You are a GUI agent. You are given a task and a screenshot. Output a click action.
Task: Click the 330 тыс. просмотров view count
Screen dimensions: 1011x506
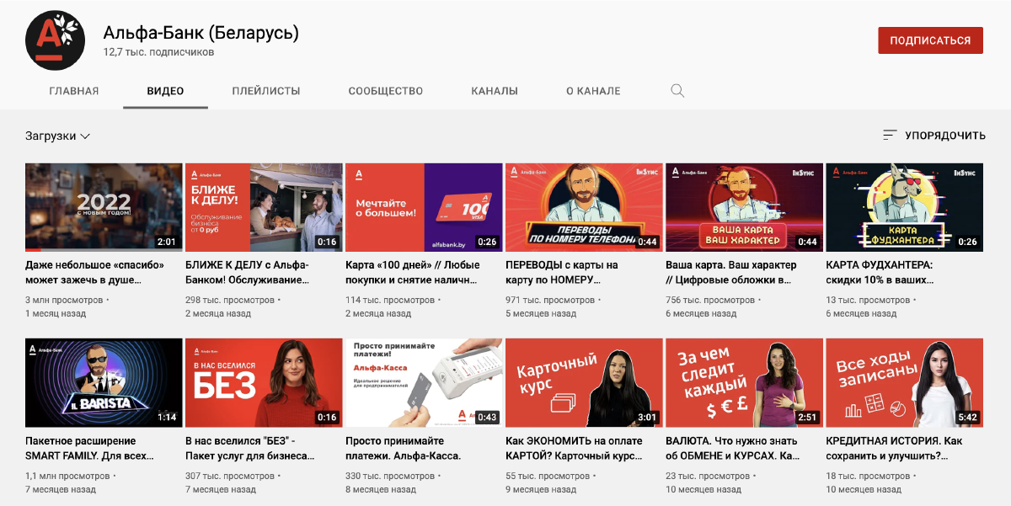[388, 476]
